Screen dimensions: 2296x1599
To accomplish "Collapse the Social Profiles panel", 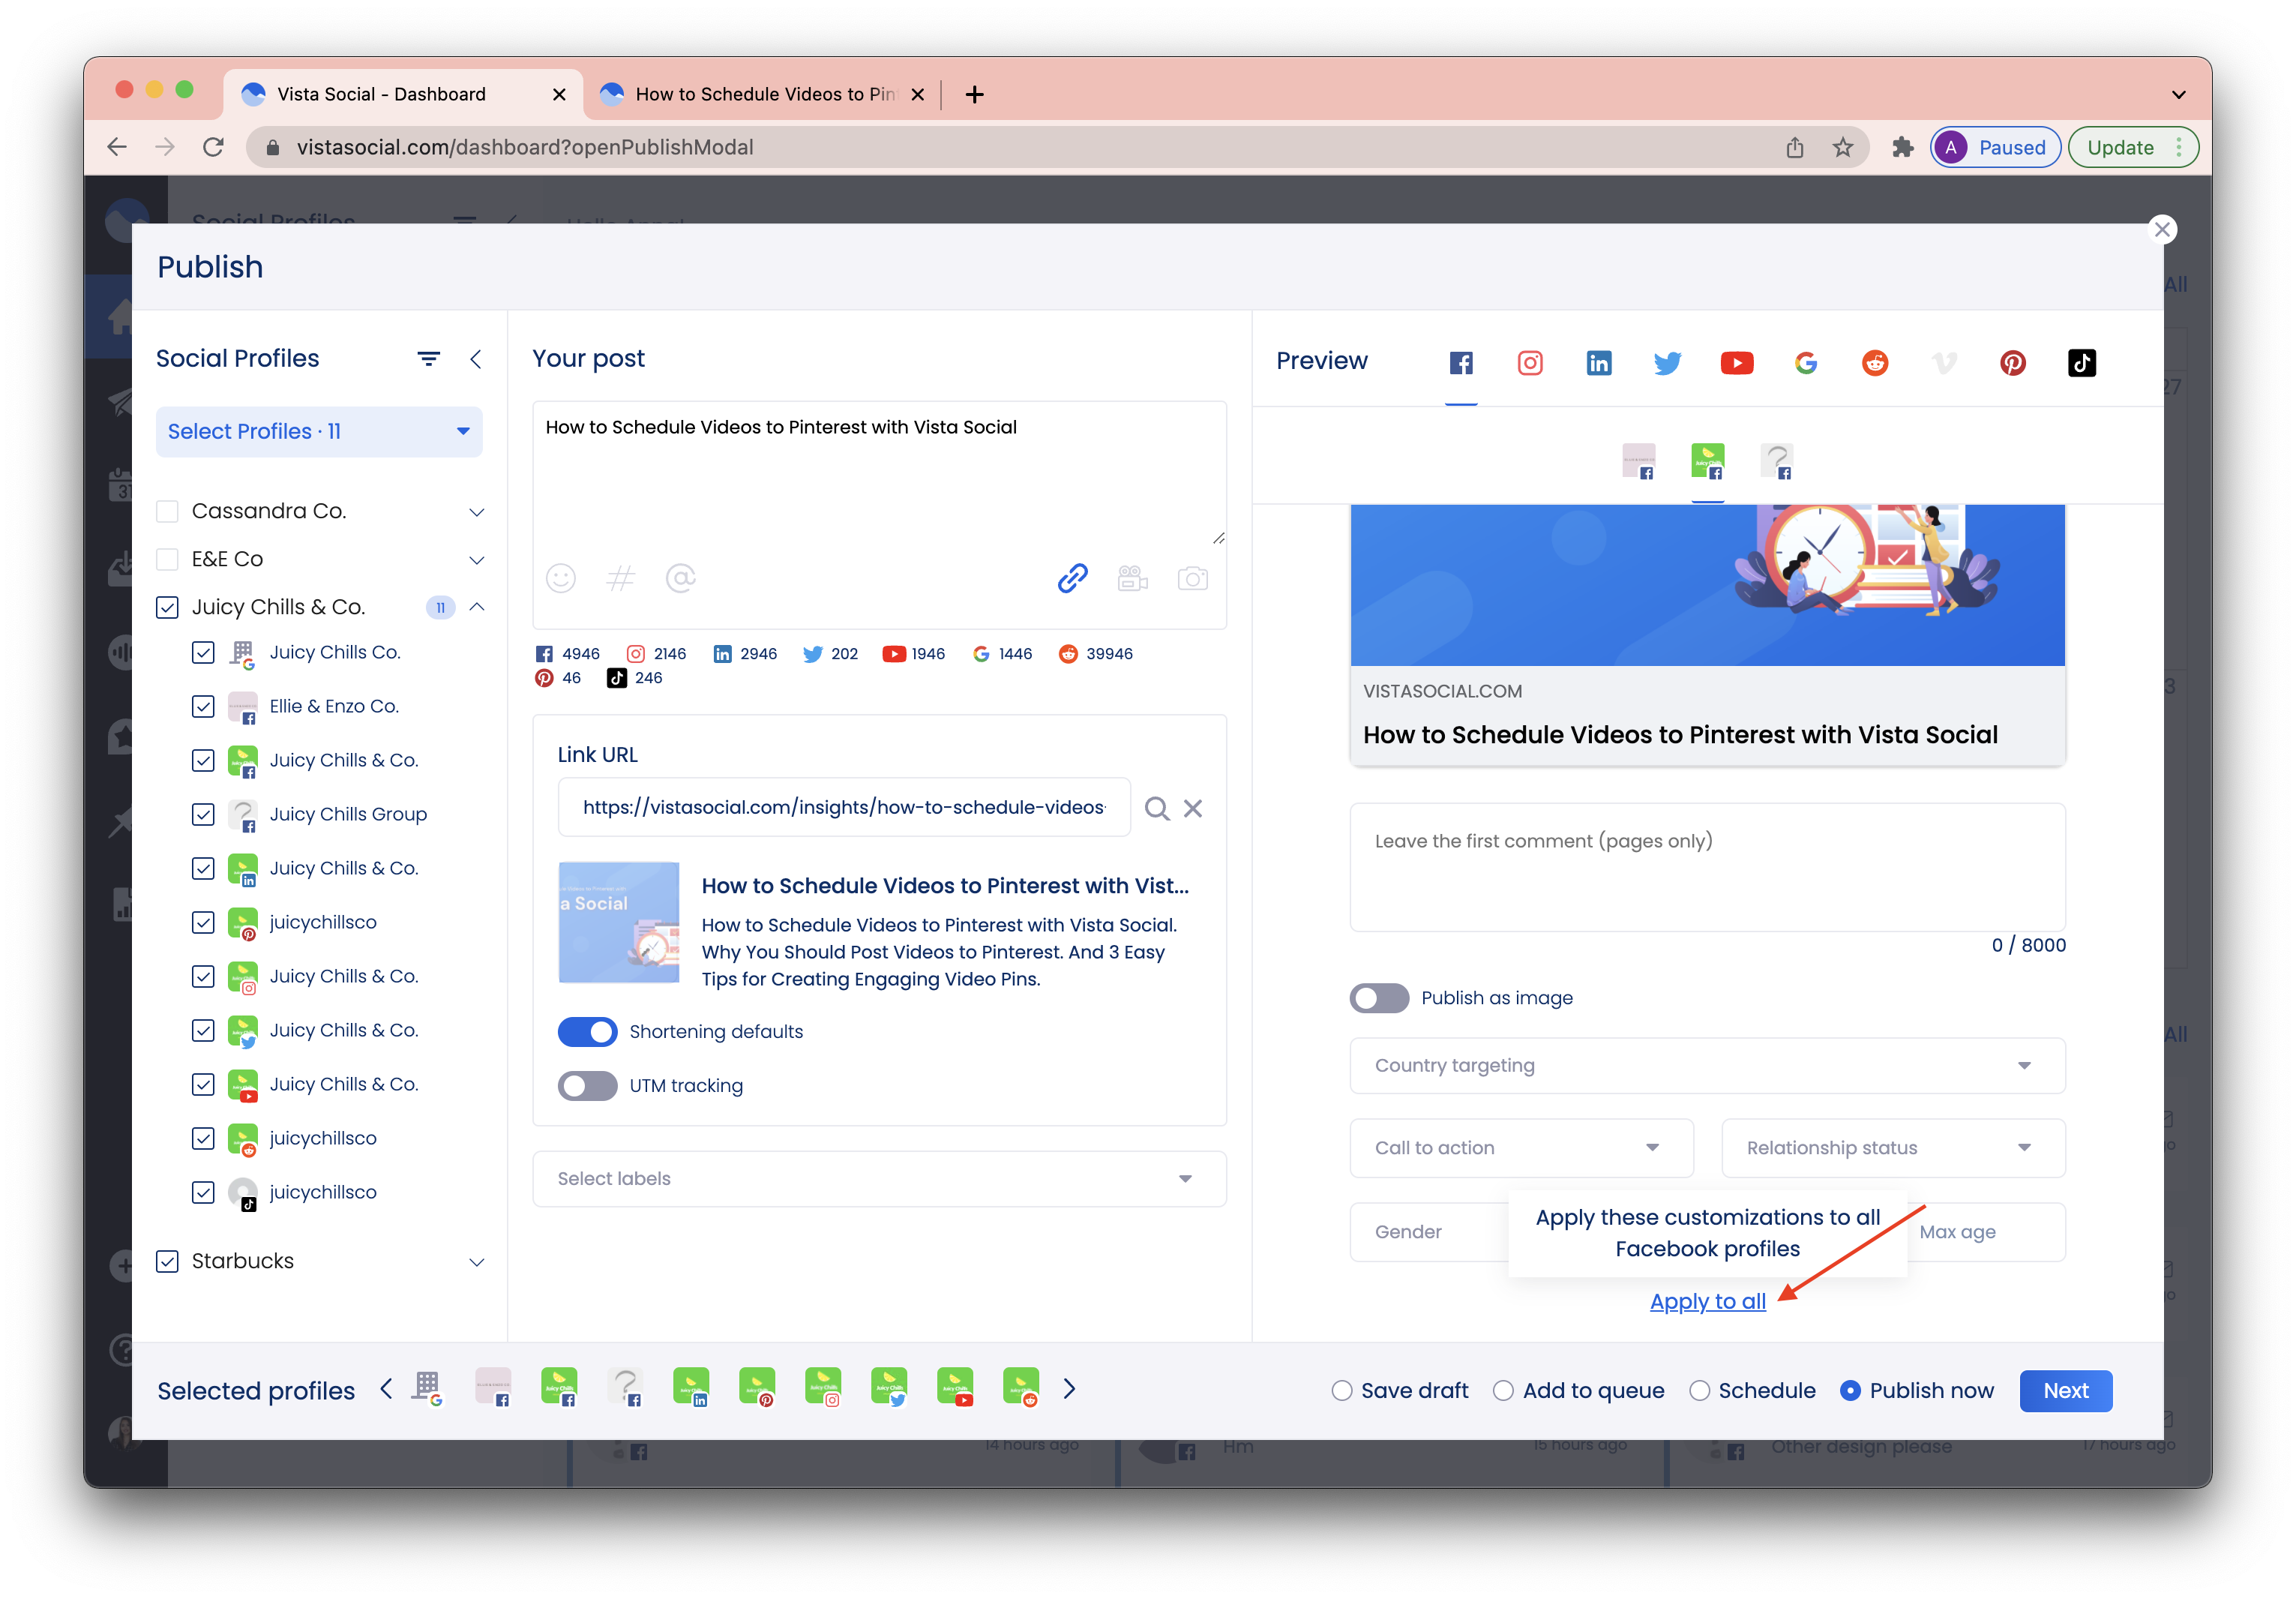I will click(x=476, y=359).
